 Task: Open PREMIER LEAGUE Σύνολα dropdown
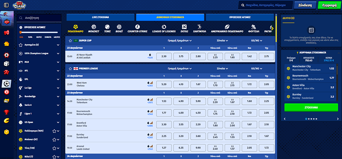coord(222,69)
